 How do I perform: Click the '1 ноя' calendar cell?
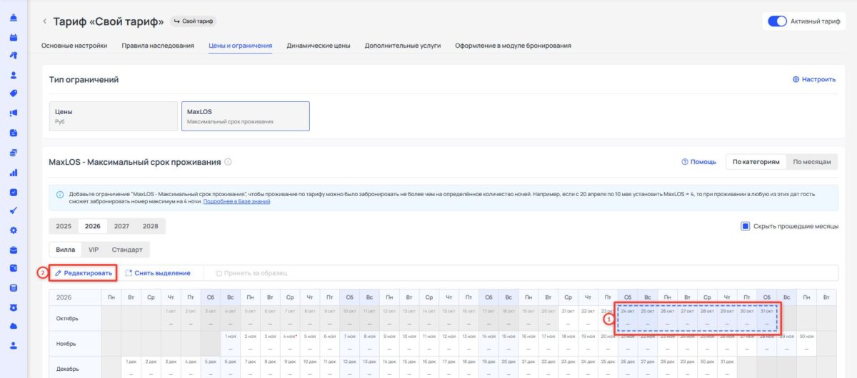(x=231, y=342)
